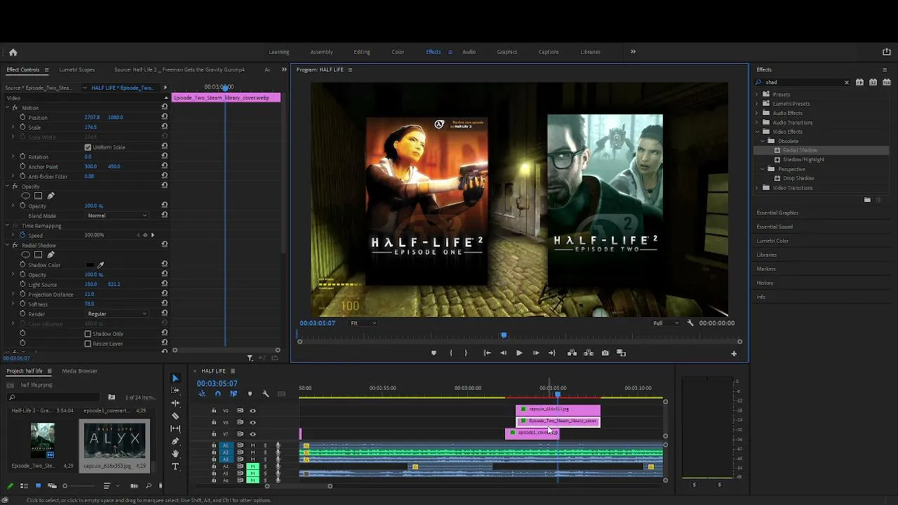Show more workspaces with overflow chevron

(x=633, y=51)
